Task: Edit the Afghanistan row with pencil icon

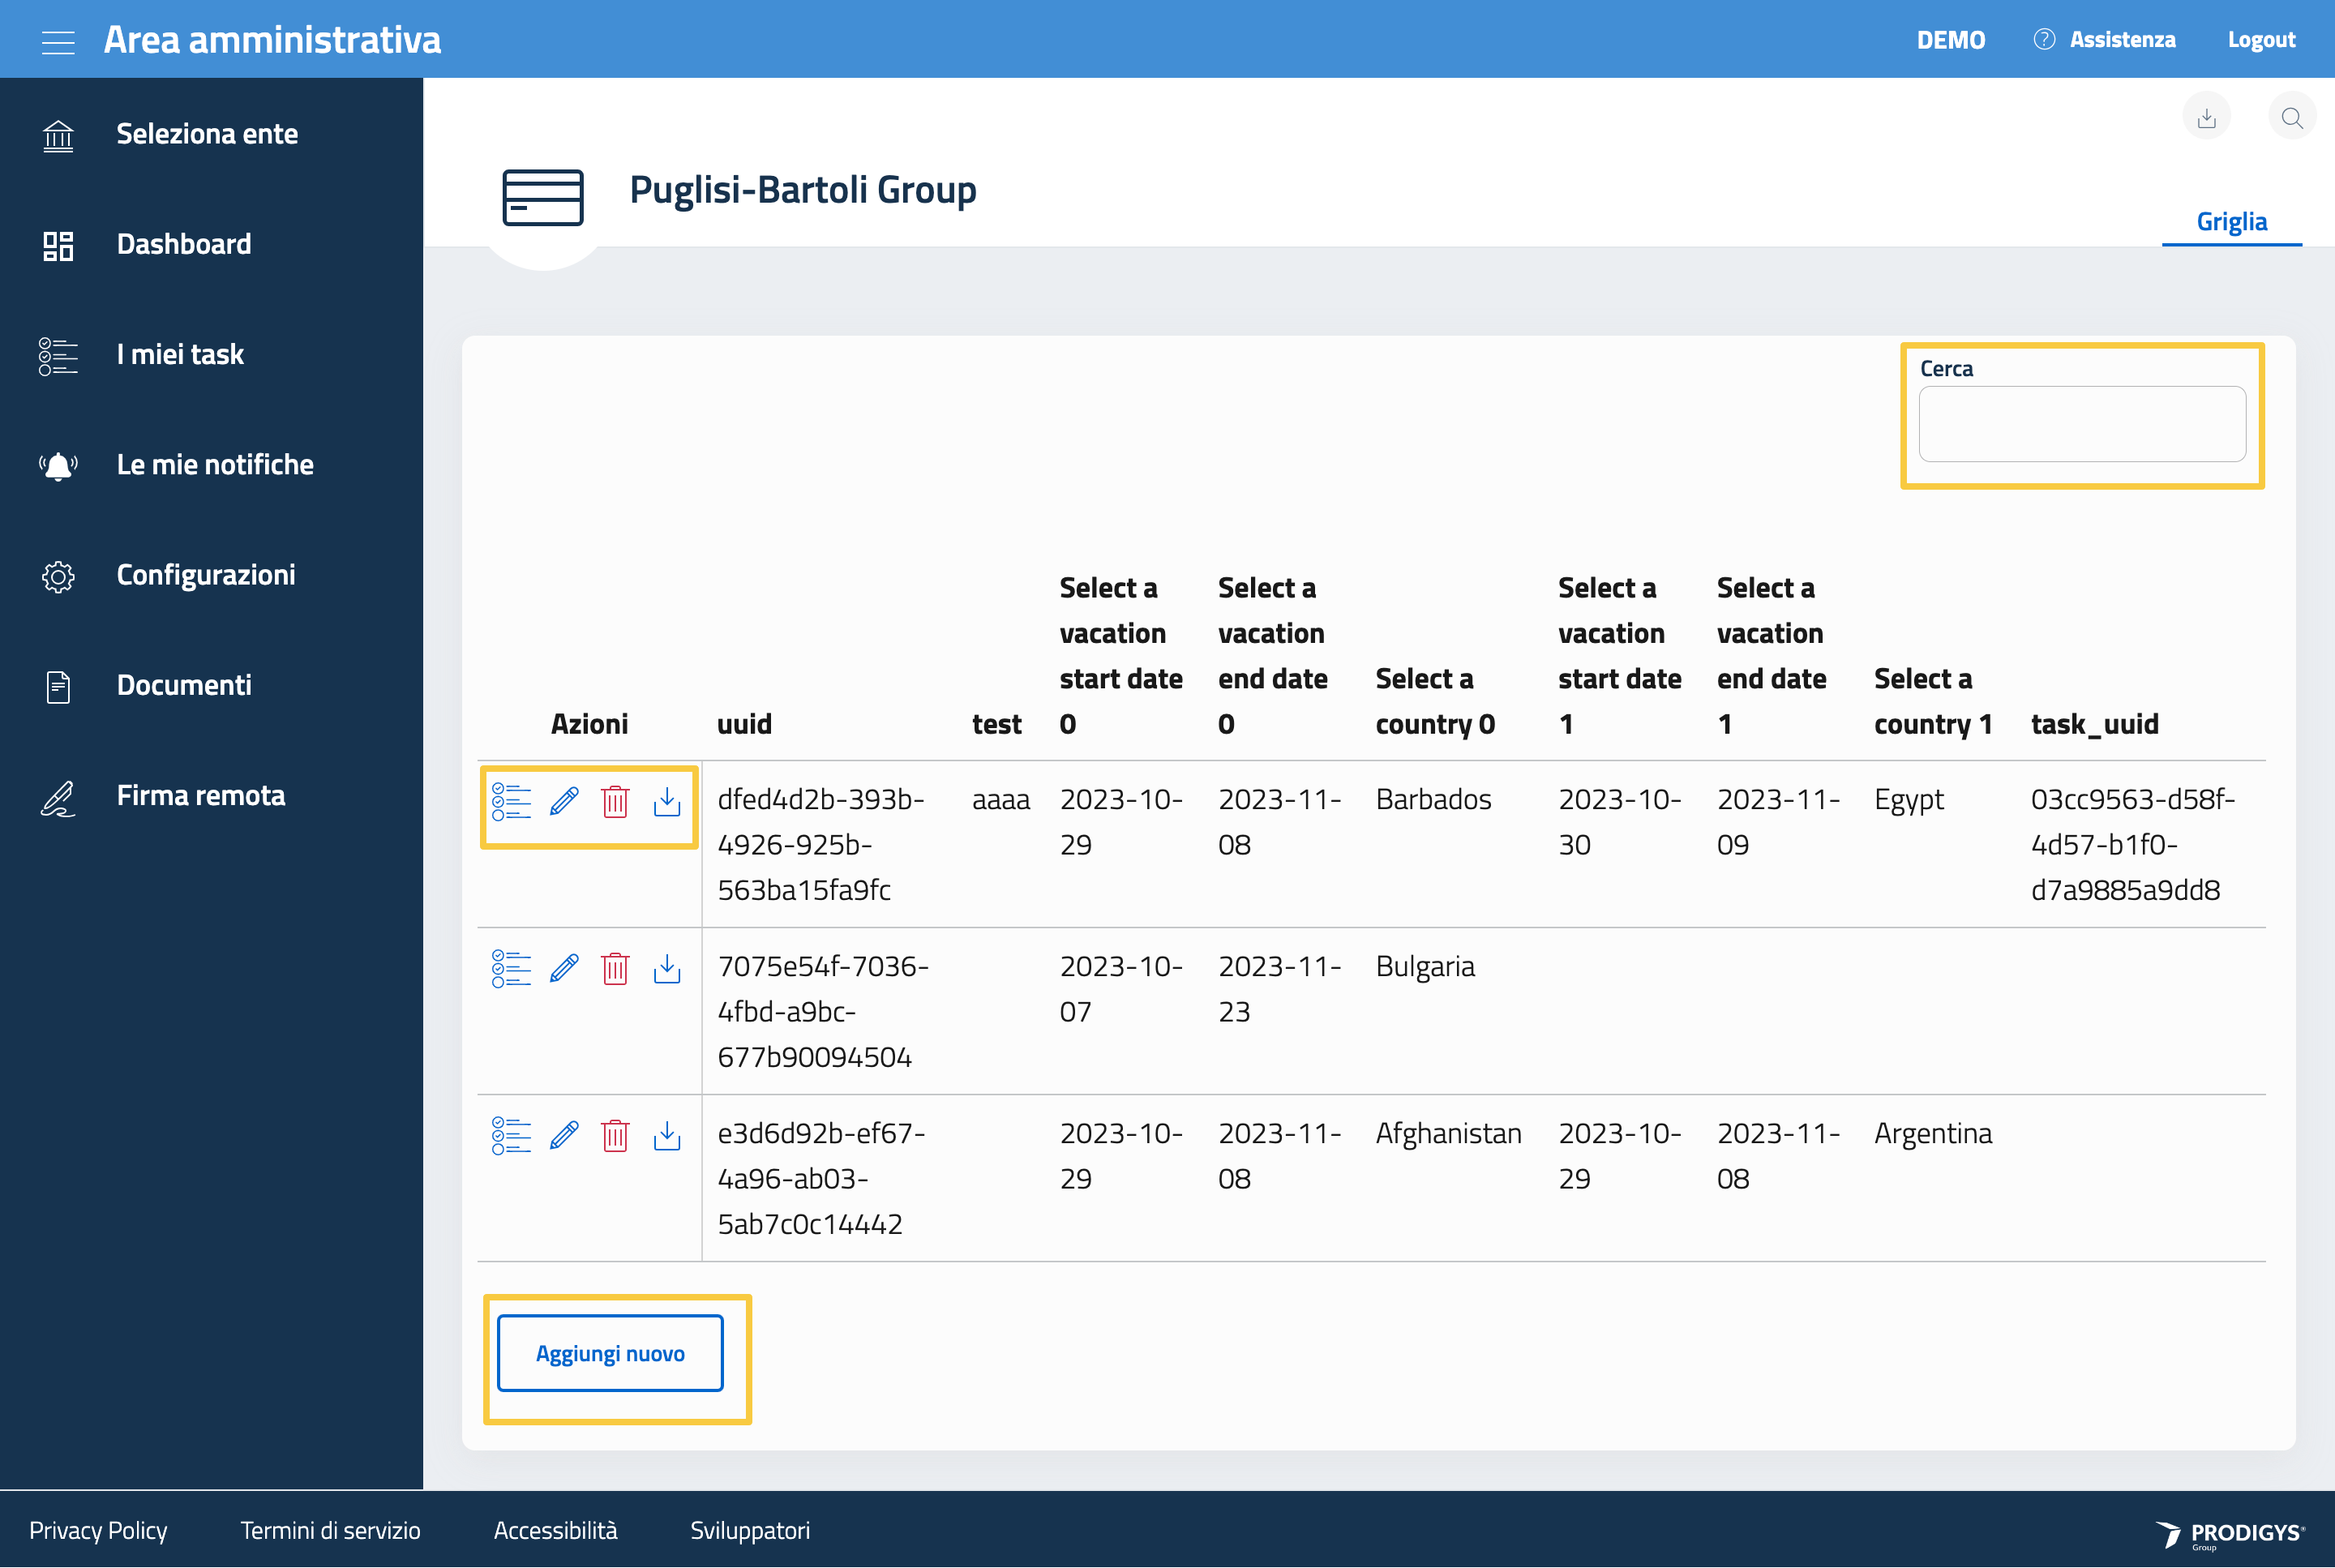Action: point(564,1136)
